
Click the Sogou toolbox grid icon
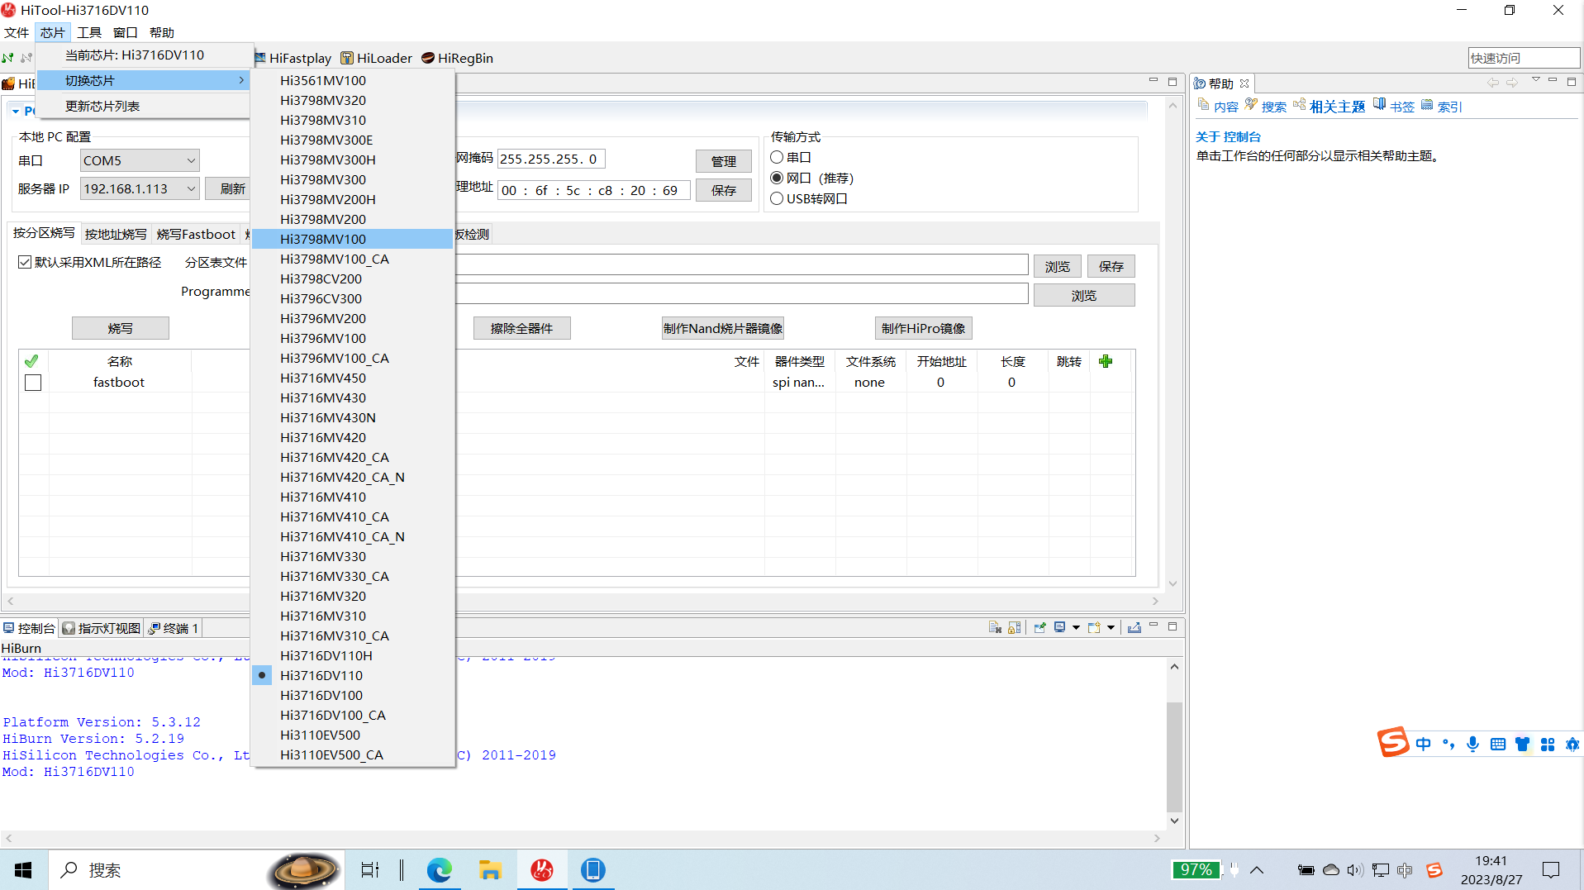point(1547,745)
